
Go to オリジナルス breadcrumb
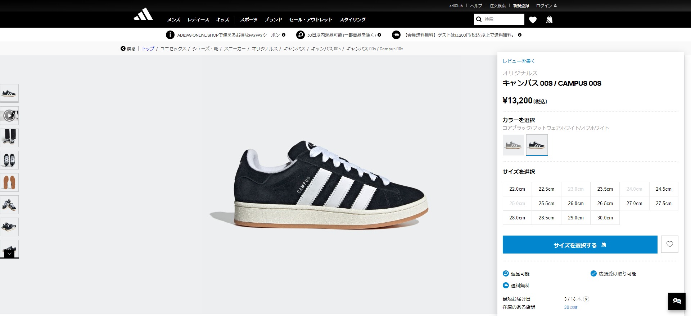[265, 48]
